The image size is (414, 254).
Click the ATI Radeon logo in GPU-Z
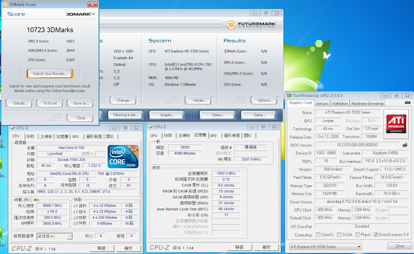point(396,124)
